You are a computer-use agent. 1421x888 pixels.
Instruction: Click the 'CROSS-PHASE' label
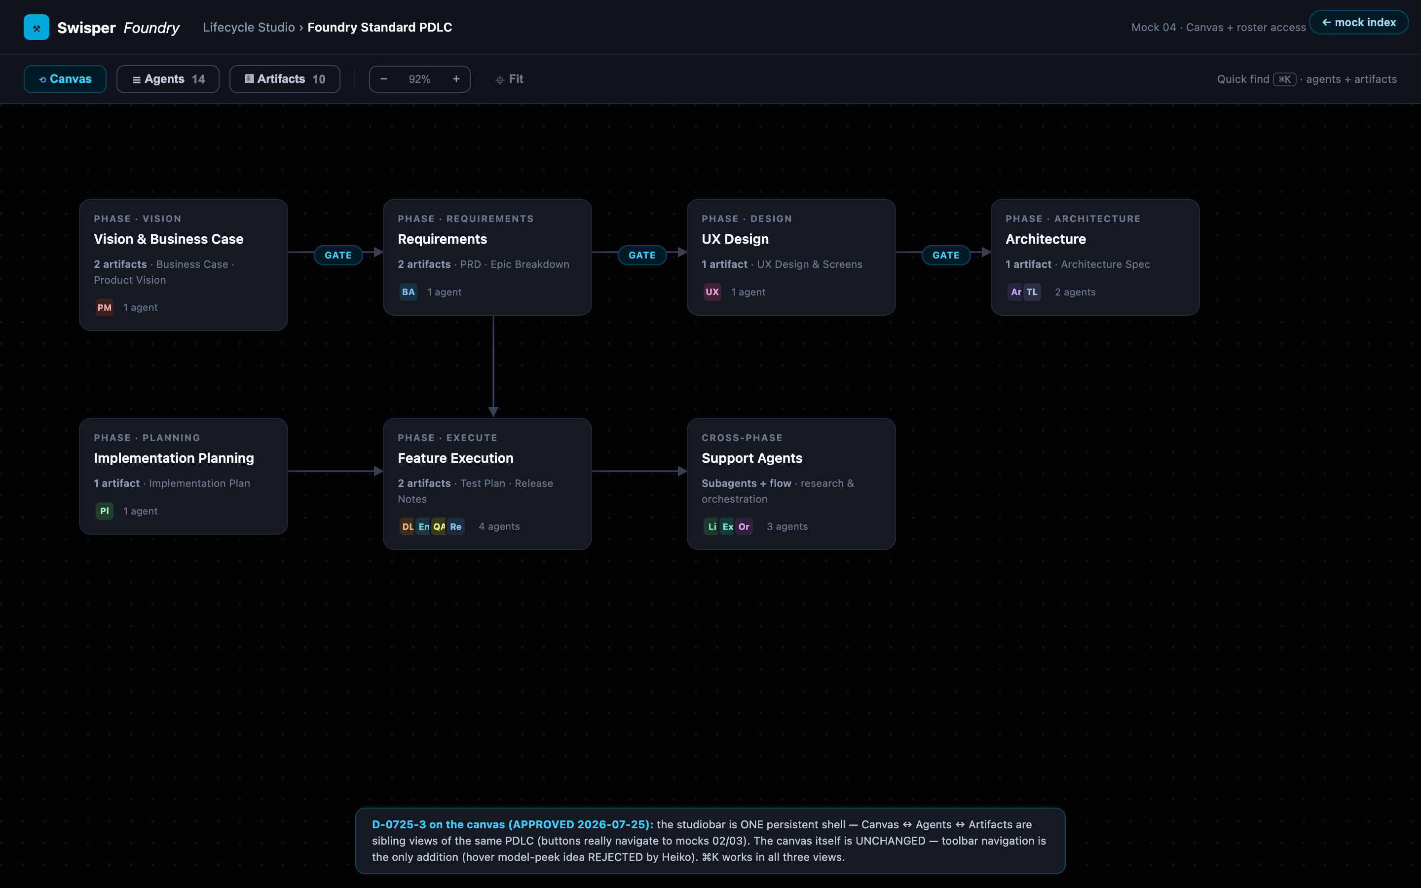tap(742, 438)
